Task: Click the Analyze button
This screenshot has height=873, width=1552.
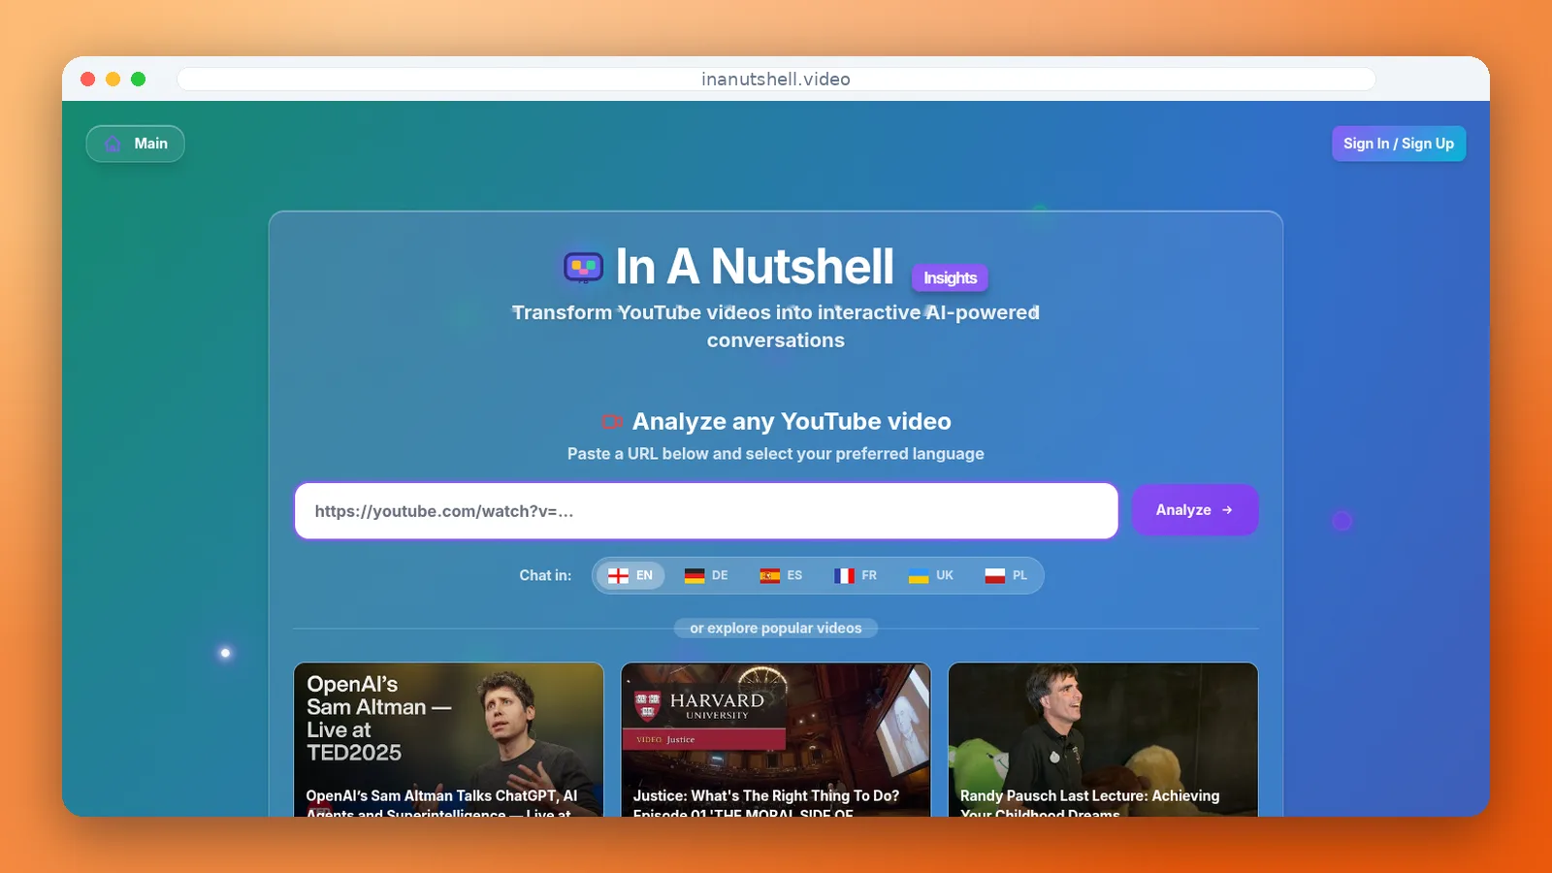Action: click(x=1195, y=510)
